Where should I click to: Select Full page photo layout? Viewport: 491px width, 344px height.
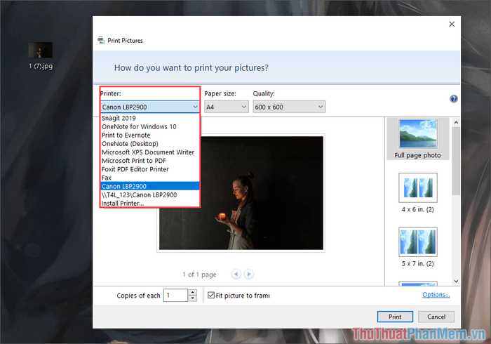(x=418, y=139)
